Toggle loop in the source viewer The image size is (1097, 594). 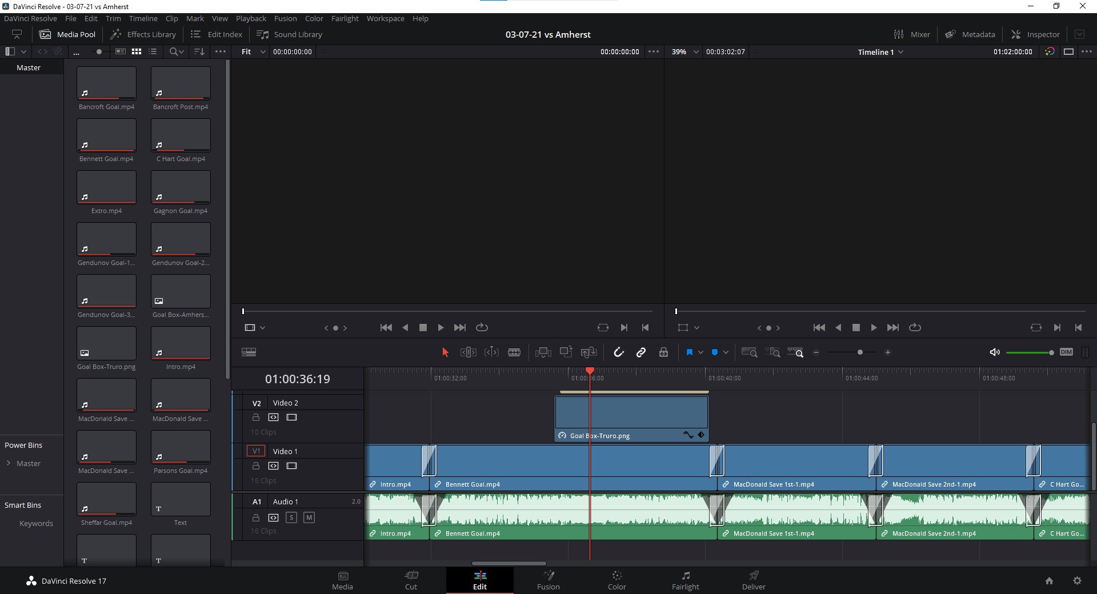pyautogui.click(x=482, y=327)
